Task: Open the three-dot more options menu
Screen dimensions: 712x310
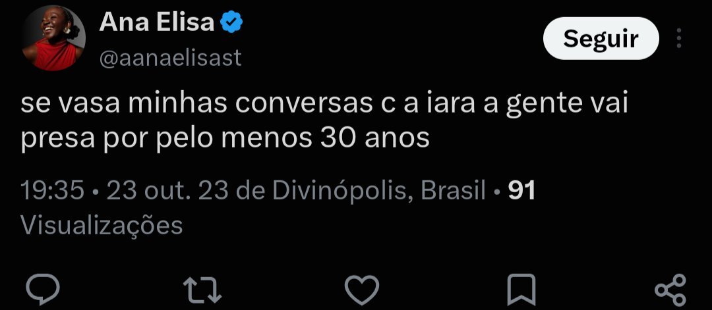Action: pos(679,38)
